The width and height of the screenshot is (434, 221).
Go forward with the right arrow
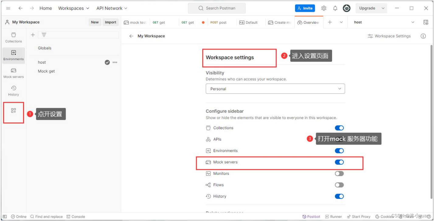pyautogui.click(x=32, y=8)
